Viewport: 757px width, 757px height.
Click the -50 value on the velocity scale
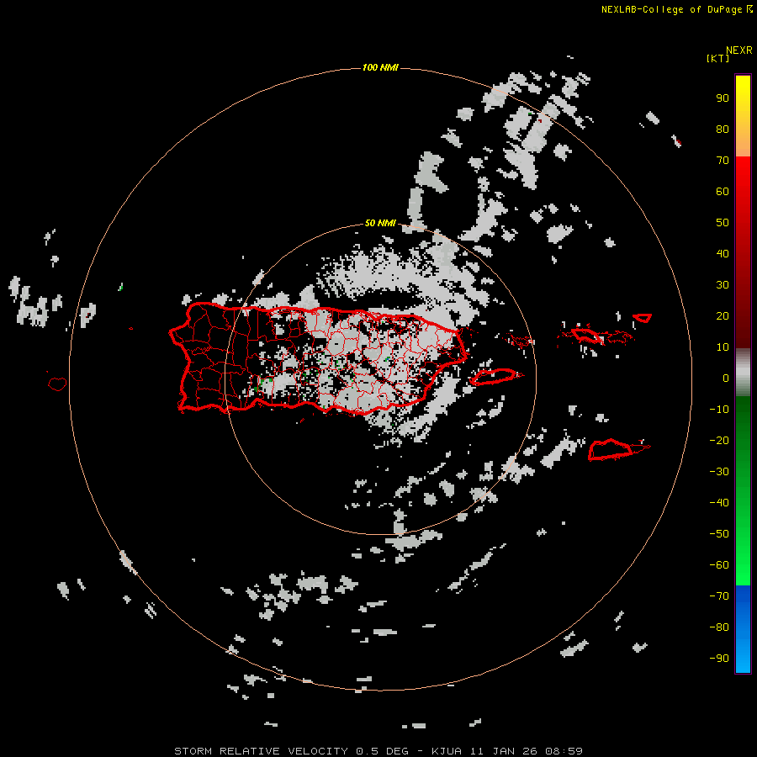[719, 534]
